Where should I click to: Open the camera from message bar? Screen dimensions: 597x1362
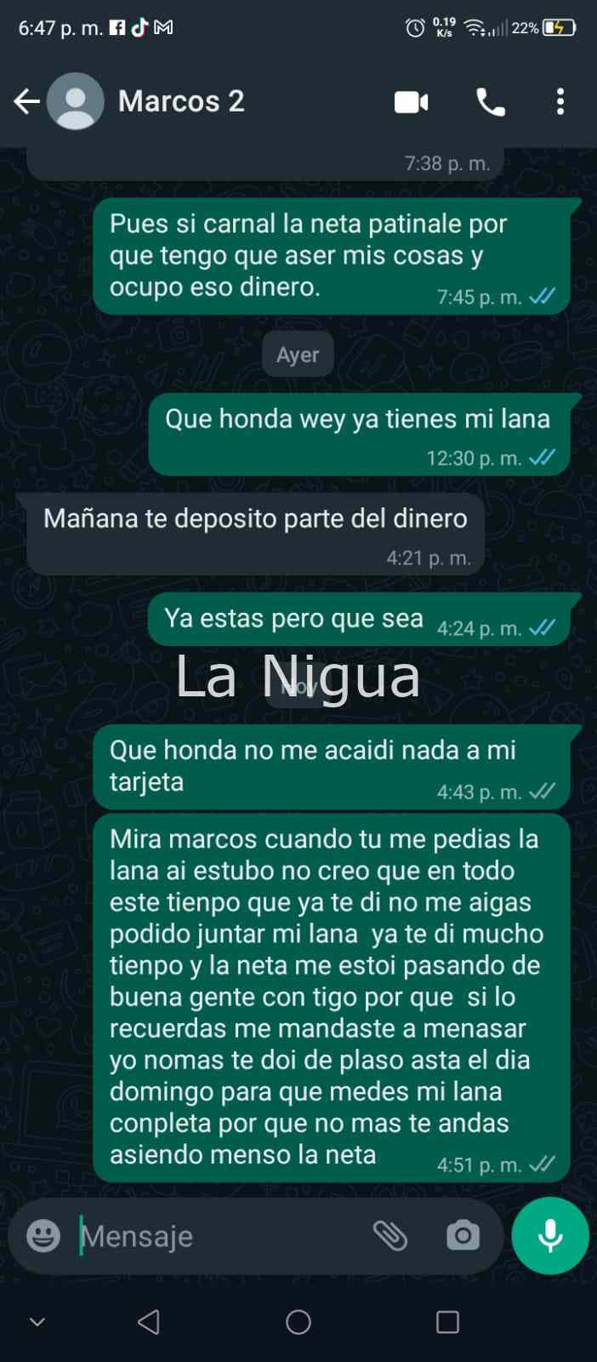(x=463, y=1235)
